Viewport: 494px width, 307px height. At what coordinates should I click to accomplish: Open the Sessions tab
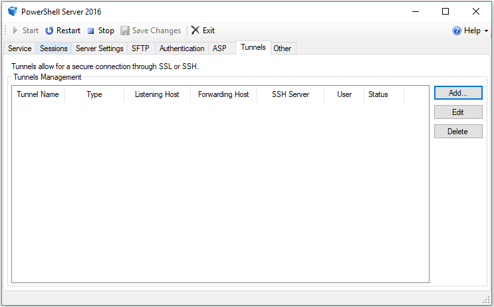tap(54, 49)
